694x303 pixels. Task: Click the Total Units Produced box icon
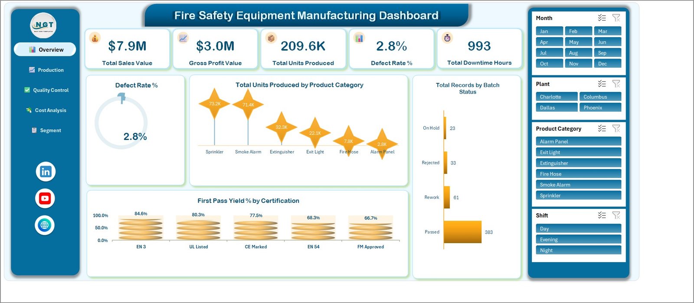pos(271,38)
